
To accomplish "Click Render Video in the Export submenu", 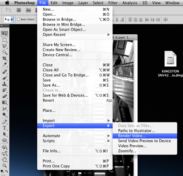I will pos(132,136).
